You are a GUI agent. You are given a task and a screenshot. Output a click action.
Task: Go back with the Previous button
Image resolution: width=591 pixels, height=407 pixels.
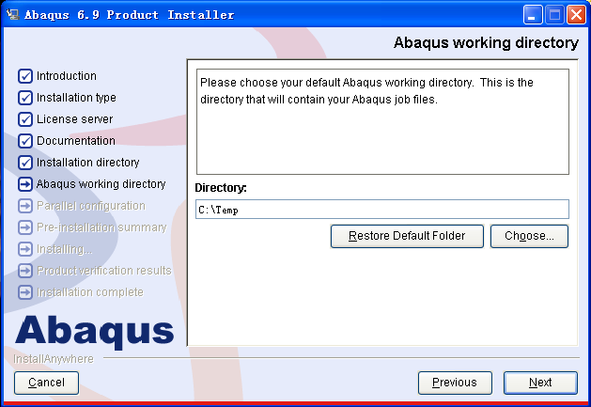point(455,383)
